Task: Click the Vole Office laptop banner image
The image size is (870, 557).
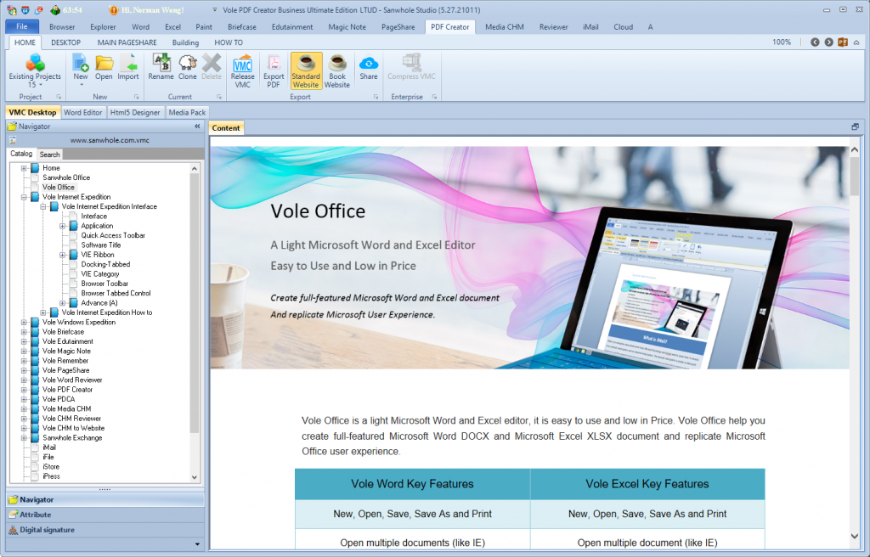Action: click(x=529, y=257)
